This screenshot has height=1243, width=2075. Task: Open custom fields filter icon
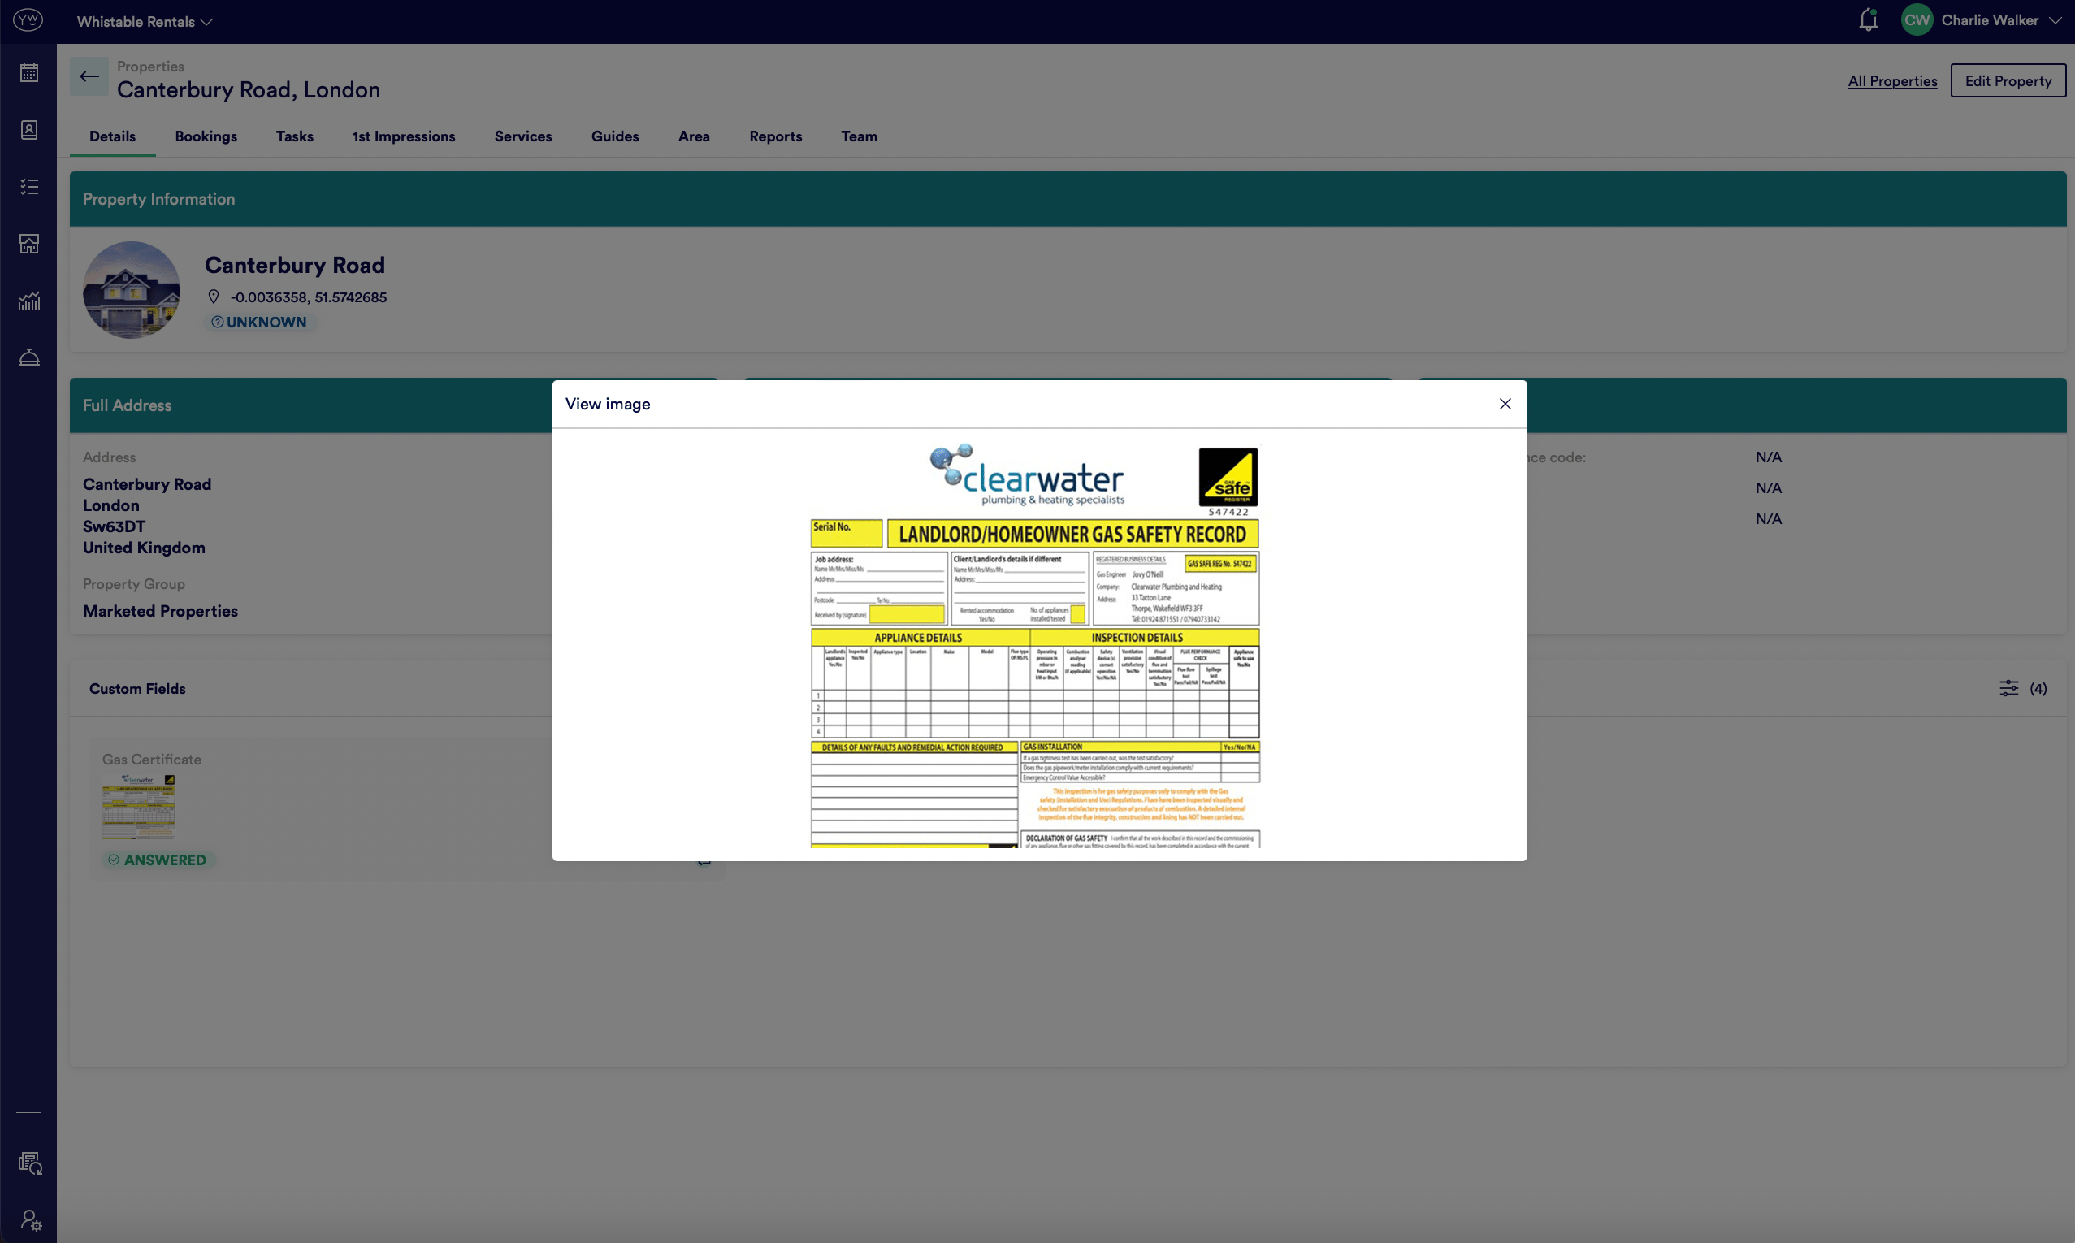click(x=2009, y=687)
